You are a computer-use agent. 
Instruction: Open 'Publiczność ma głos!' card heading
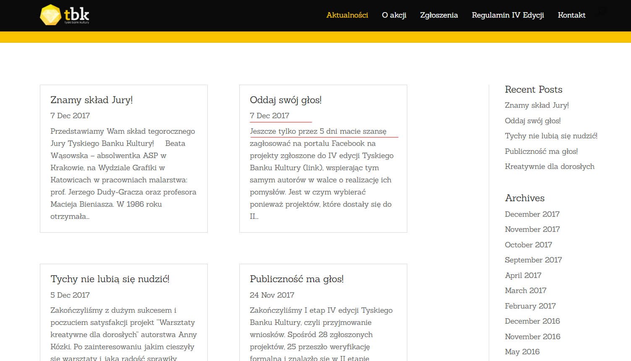tap(296, 279)
